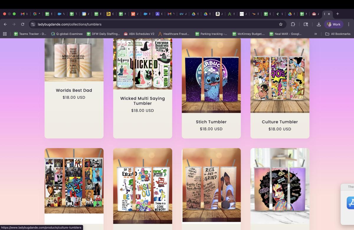Click the Stich Tumbler product image

click(x=211, y=75)
